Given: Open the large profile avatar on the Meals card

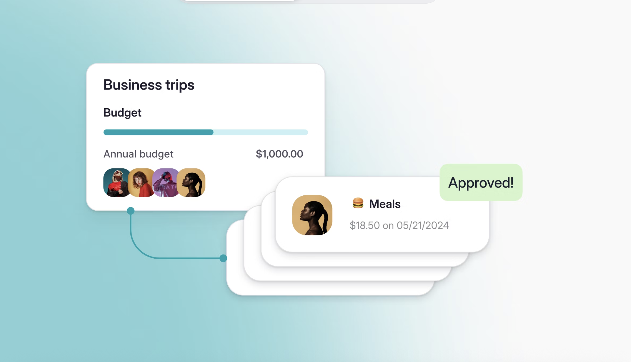Looking at the screenshot, I should click(312, 215).
